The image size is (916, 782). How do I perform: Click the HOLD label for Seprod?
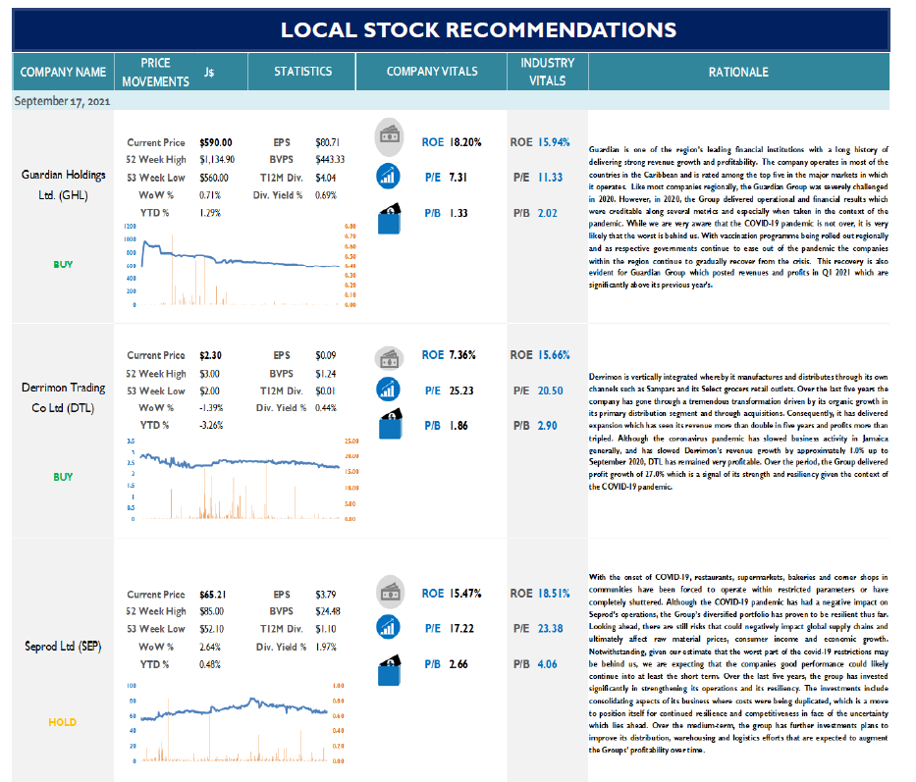[x=63, y=722]
